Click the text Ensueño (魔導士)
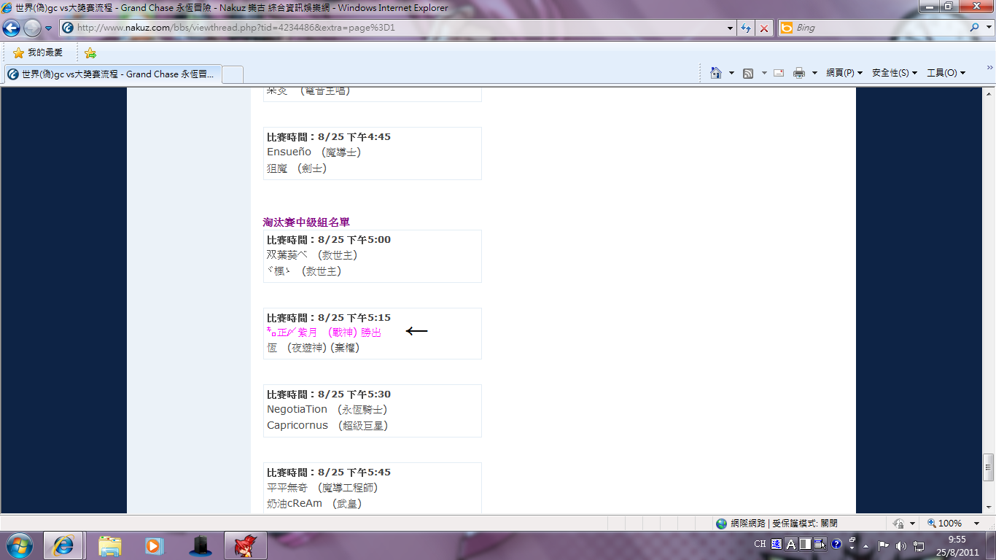 coord(314,152)
